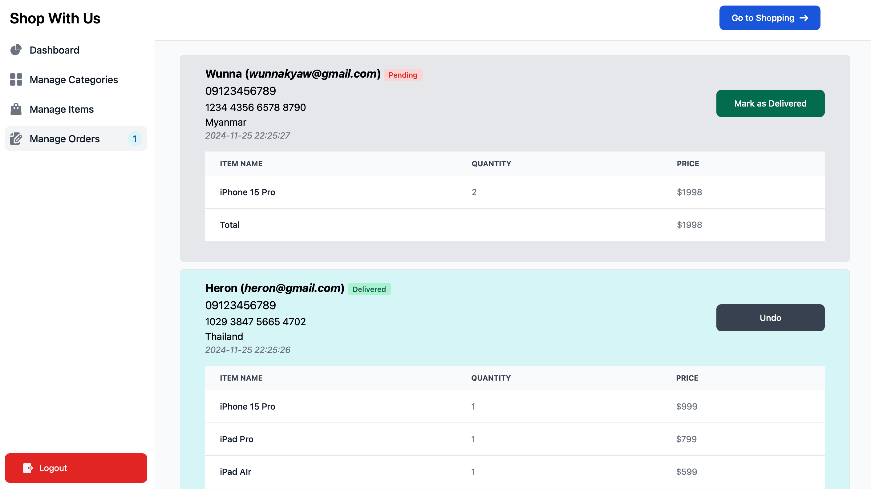Navigate to Manage Items
Screen dimensions: 871x489
pos(62,109)
